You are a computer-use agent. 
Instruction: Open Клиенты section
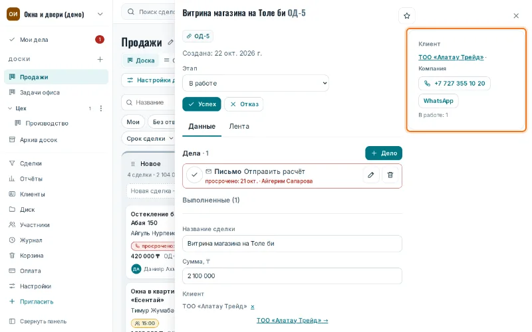coord(57,194)
